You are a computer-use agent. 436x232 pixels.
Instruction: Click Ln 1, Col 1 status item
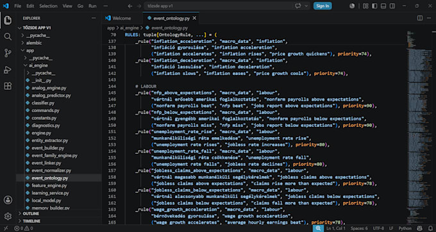[336, 228]
